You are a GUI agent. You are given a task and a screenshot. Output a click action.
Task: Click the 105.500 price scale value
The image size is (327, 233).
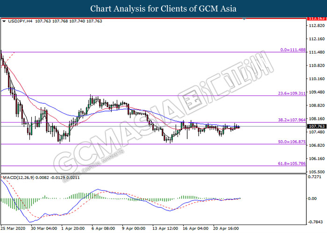click(x=317, y=172)
